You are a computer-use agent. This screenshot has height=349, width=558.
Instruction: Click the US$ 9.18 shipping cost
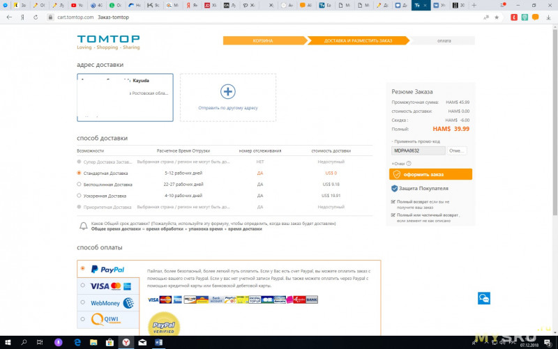331,185
